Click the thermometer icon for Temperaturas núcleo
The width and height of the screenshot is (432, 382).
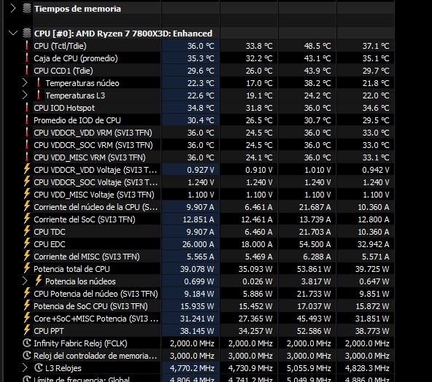tap(39, 83)
